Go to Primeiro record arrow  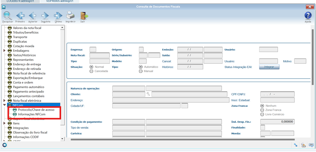(x=20, y=16)
